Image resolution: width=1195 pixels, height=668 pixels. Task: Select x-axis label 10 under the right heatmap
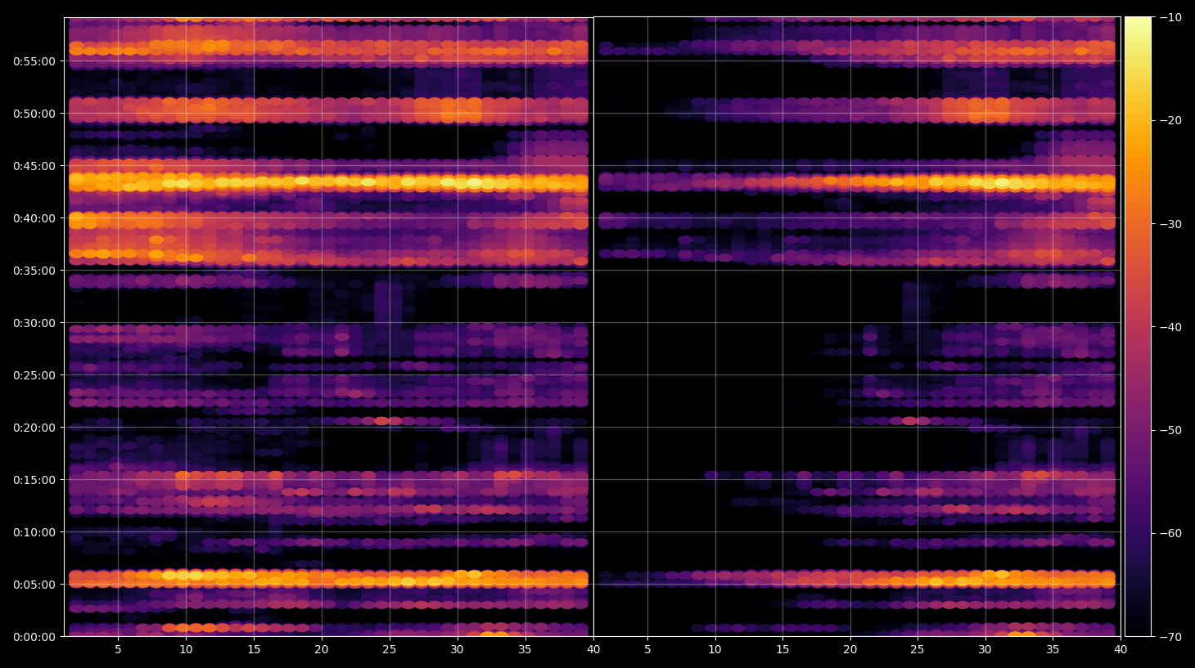715,650
